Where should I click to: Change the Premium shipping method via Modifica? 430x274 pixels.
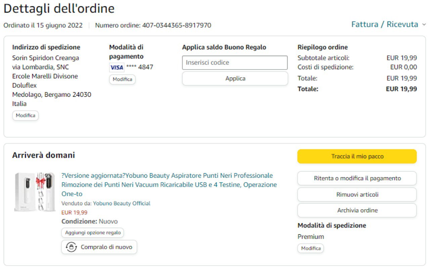tap(310, 248)
